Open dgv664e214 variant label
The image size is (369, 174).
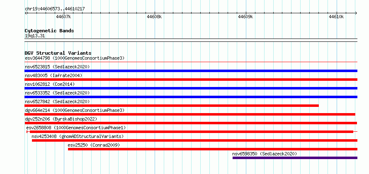point(75,110)
